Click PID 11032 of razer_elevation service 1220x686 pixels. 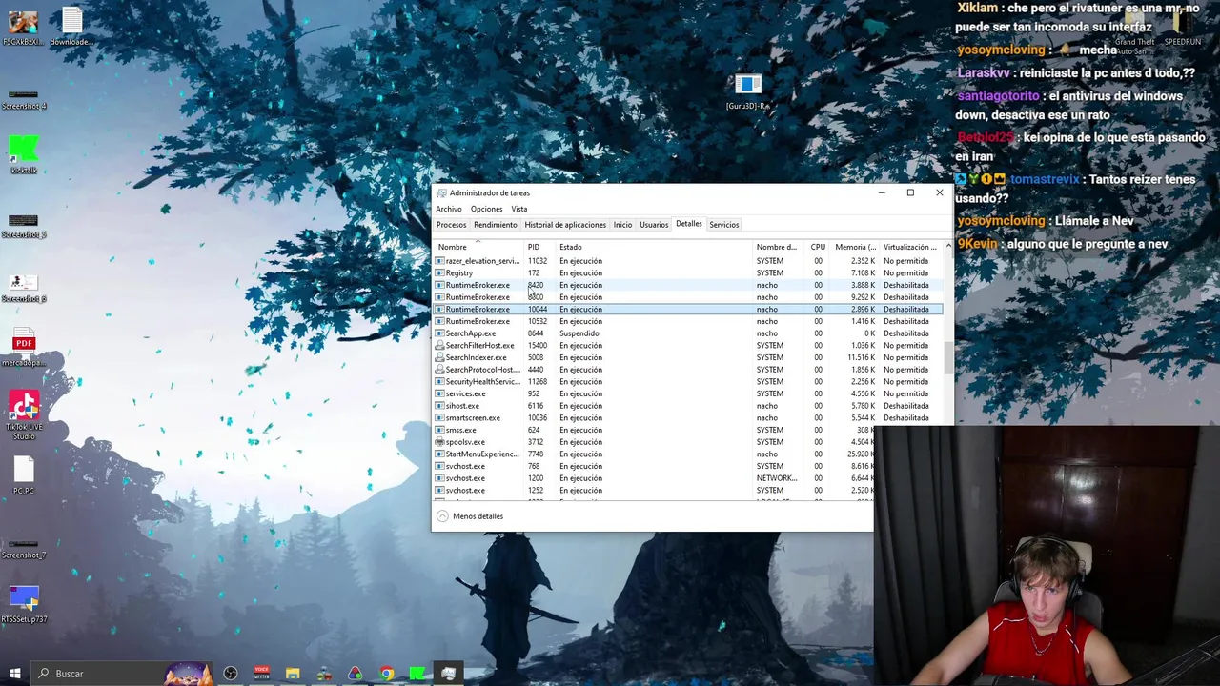pyautogui.click(x=538, y=261)
